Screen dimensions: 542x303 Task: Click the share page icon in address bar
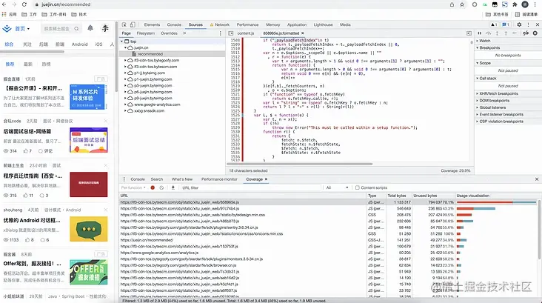click(x=452, y=4)
